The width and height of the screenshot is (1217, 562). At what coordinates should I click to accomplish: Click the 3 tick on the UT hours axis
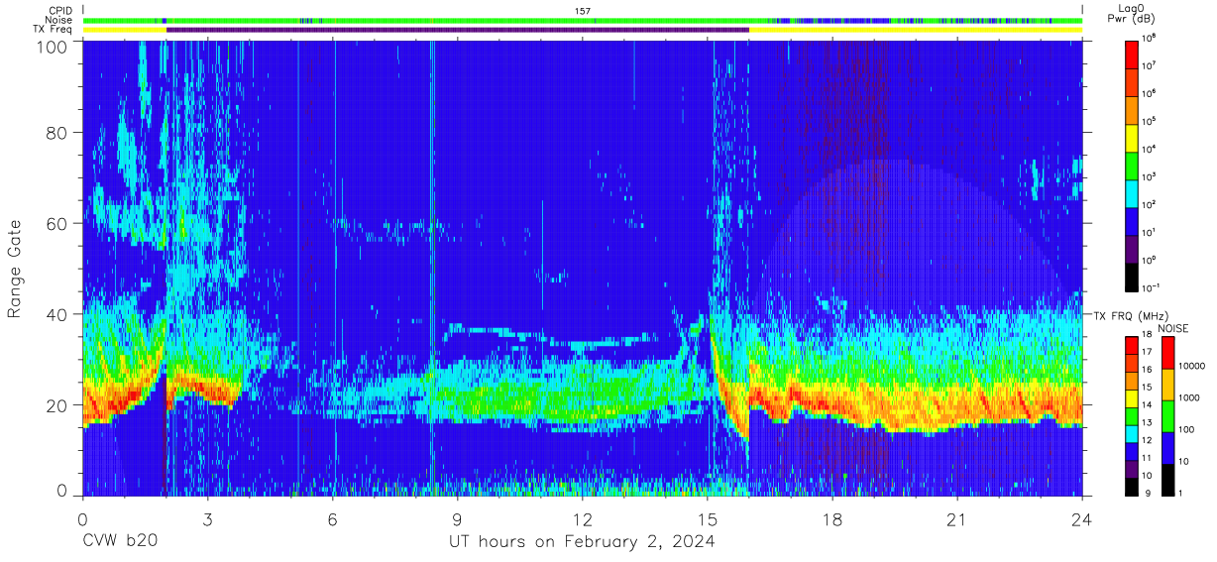(208, 518)
